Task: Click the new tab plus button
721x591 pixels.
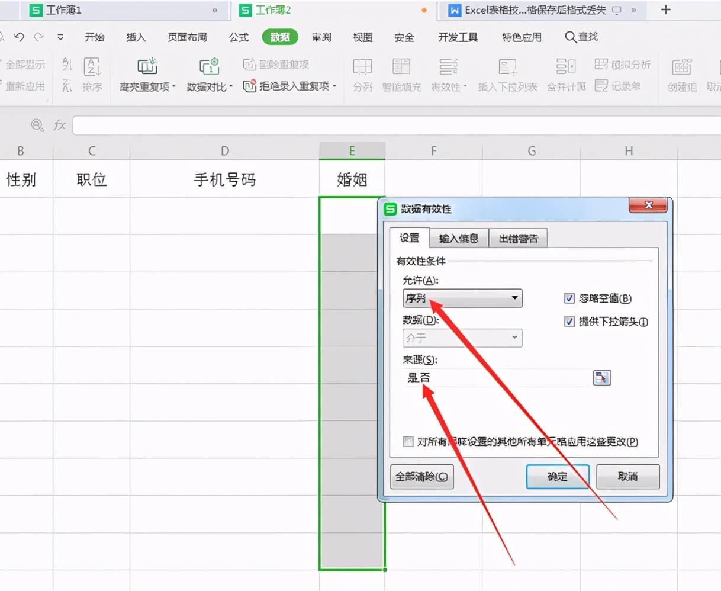Action: coord(666,9)
